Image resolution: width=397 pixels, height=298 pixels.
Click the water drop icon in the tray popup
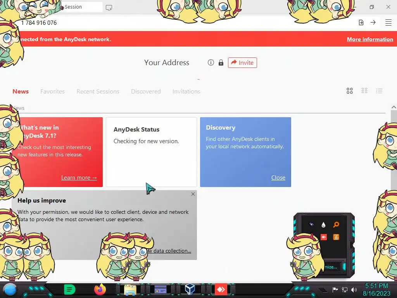point(323,225)
